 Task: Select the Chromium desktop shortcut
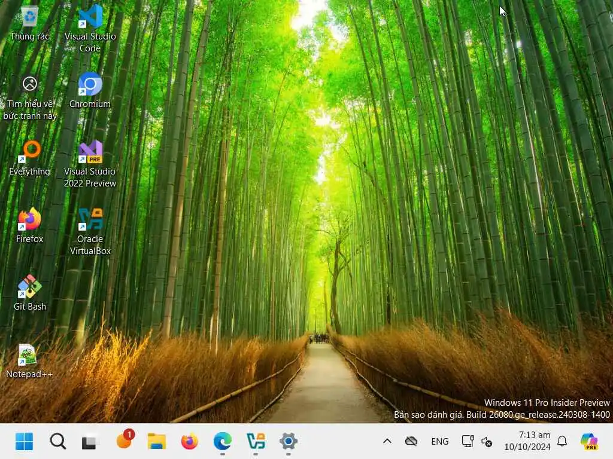point(90,91)
